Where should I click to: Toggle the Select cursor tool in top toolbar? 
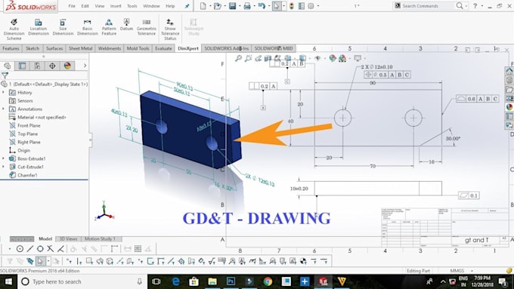pos(277,6)
